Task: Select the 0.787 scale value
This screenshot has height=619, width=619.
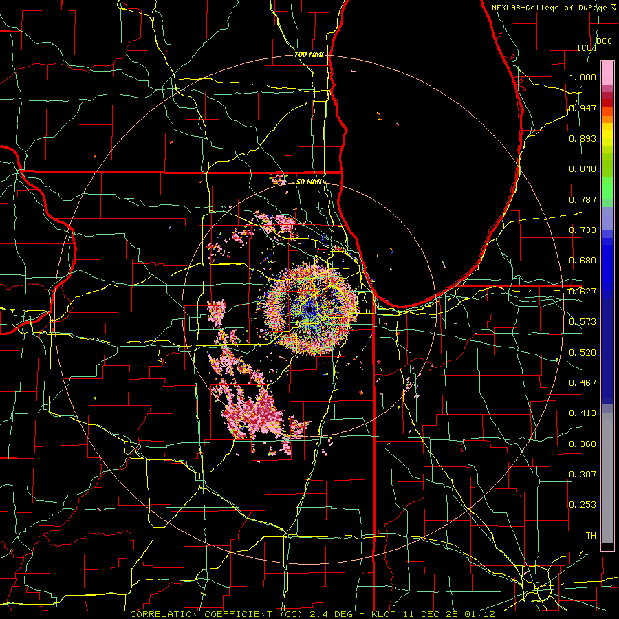Action: [583, 199]
